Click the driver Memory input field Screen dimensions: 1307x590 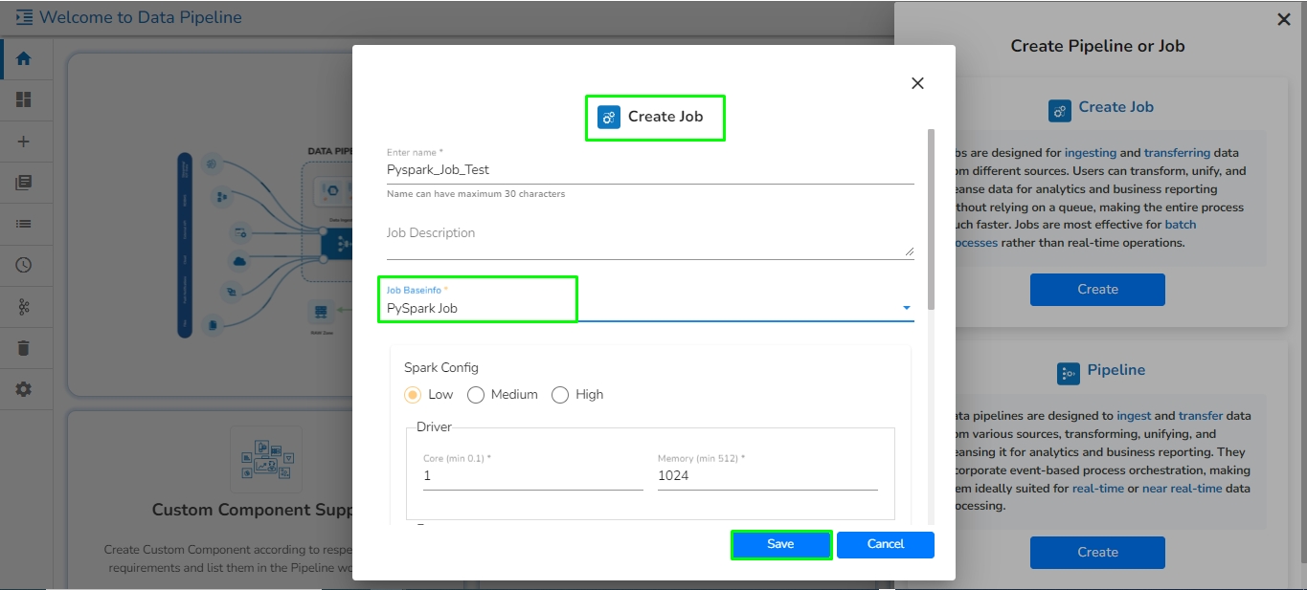tap(767, 476)
